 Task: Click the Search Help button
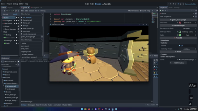[145, 11]
